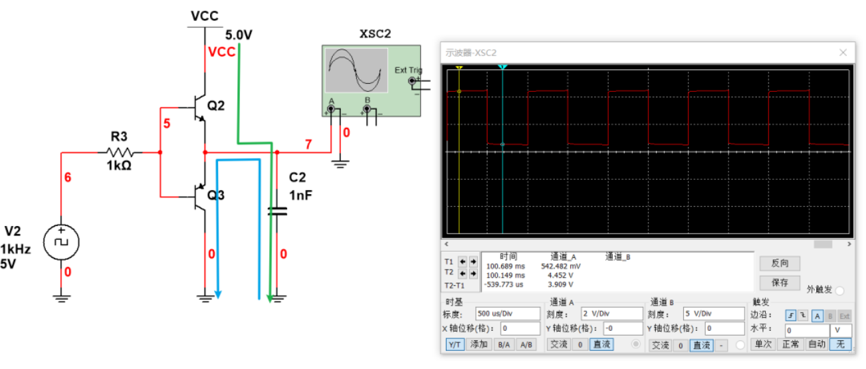Choose 单次 single trigger mode
The height and width of the screenshot is (369, 866).
[762, 344]
